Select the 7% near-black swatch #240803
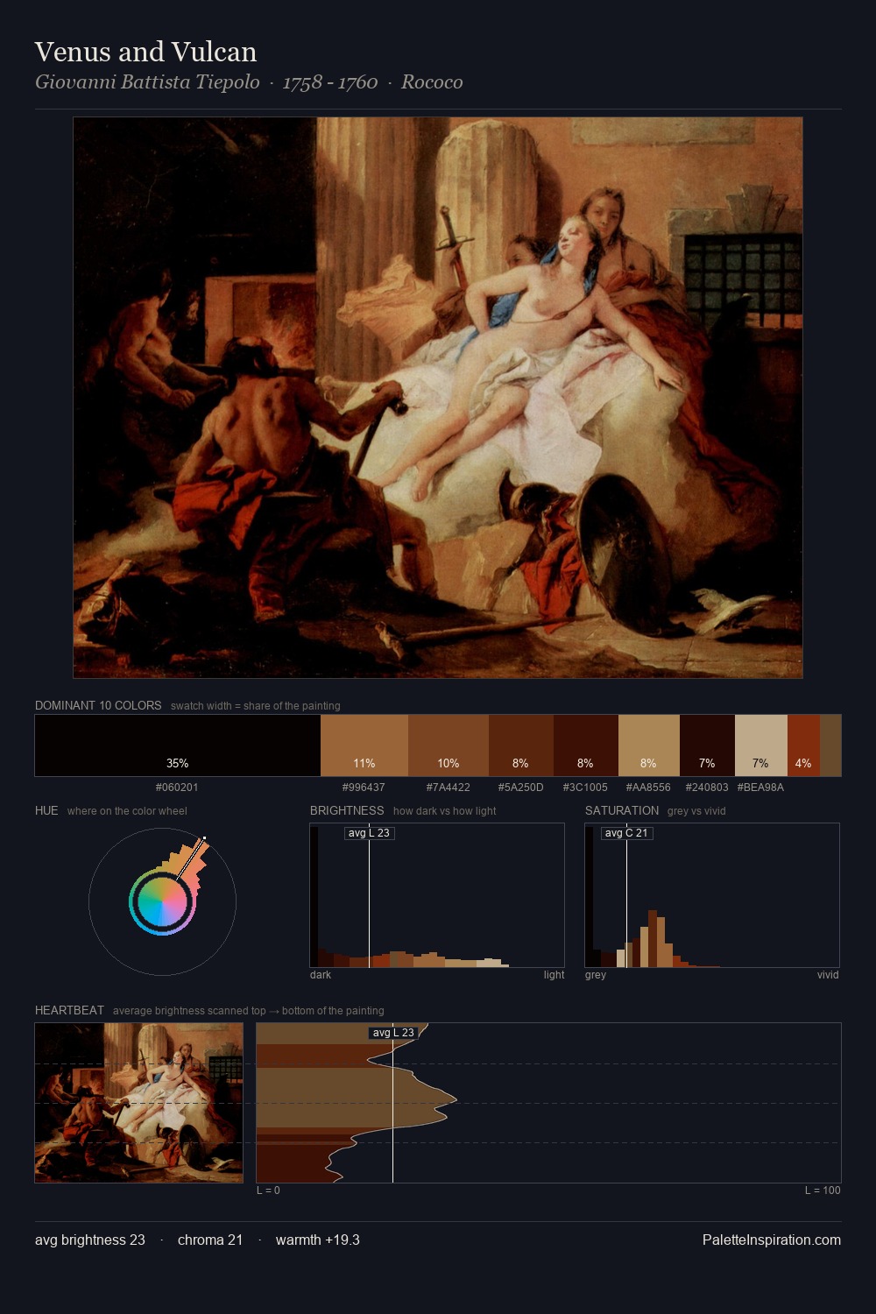The image size is (876, 1314). pos(707,745)
